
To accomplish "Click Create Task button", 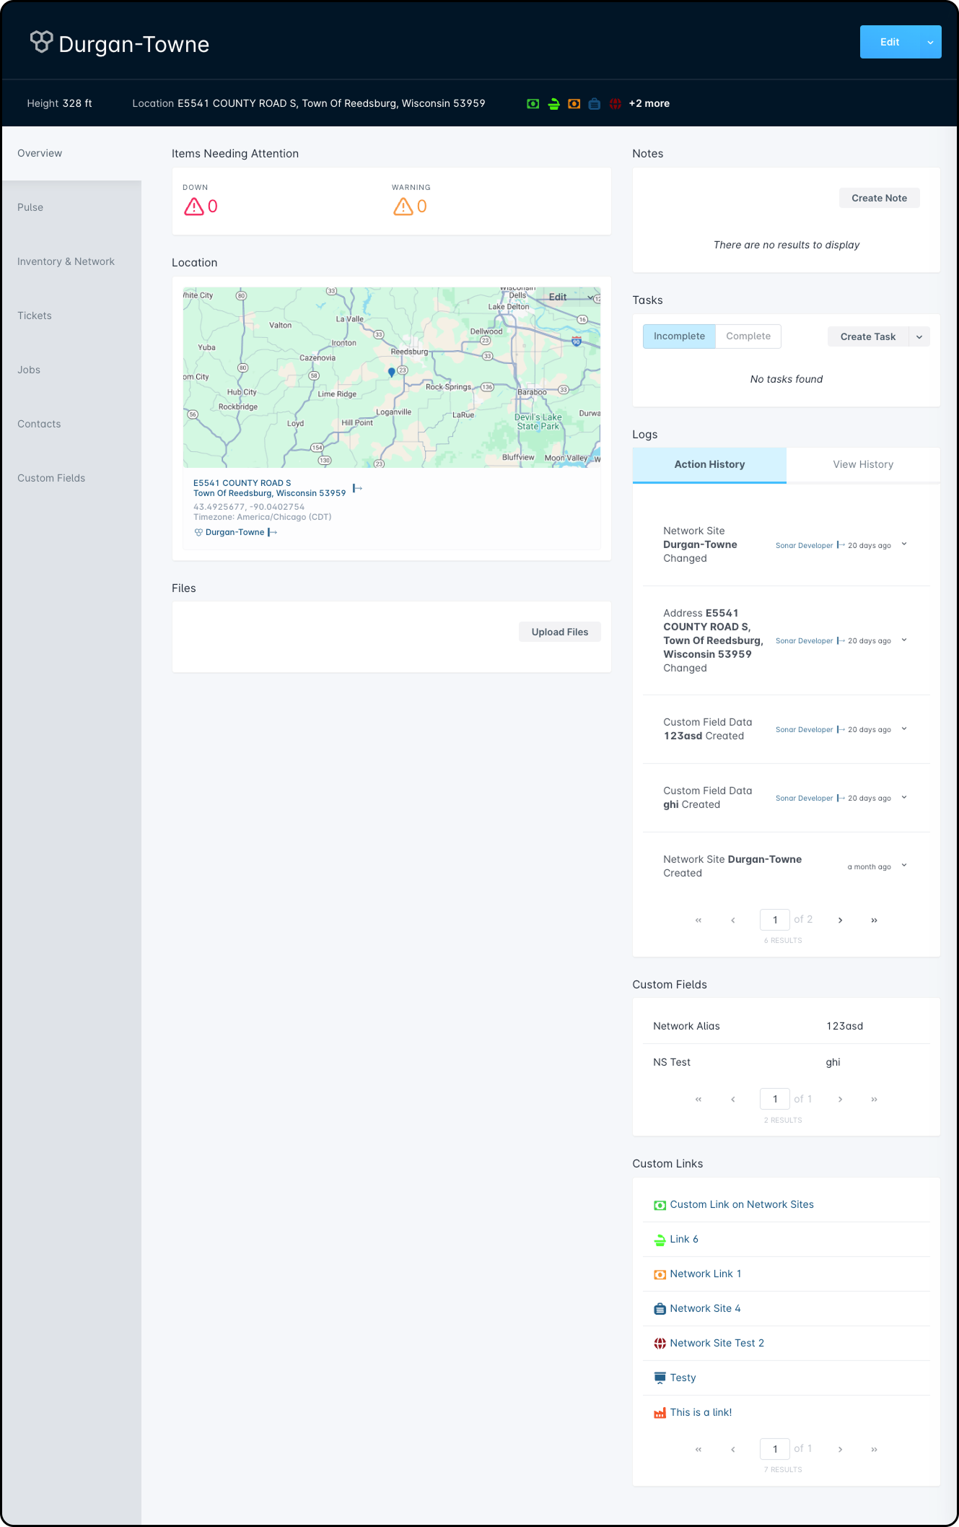I will [x=867, y=337].
